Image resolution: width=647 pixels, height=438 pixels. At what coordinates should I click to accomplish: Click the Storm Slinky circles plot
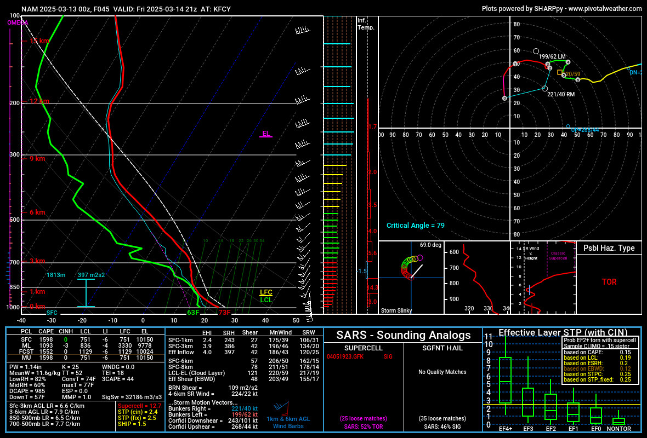click(408, 268)
